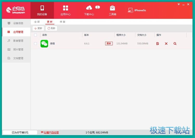Click the 550.09MB document size cell
Image resolution: width=195 pixels, height=138 pixels.
click(x=143, y=43)
